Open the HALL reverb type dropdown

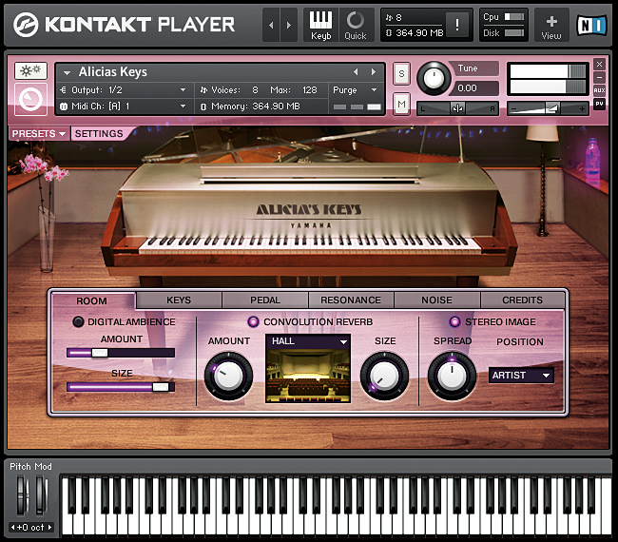[x=308, y=341]
